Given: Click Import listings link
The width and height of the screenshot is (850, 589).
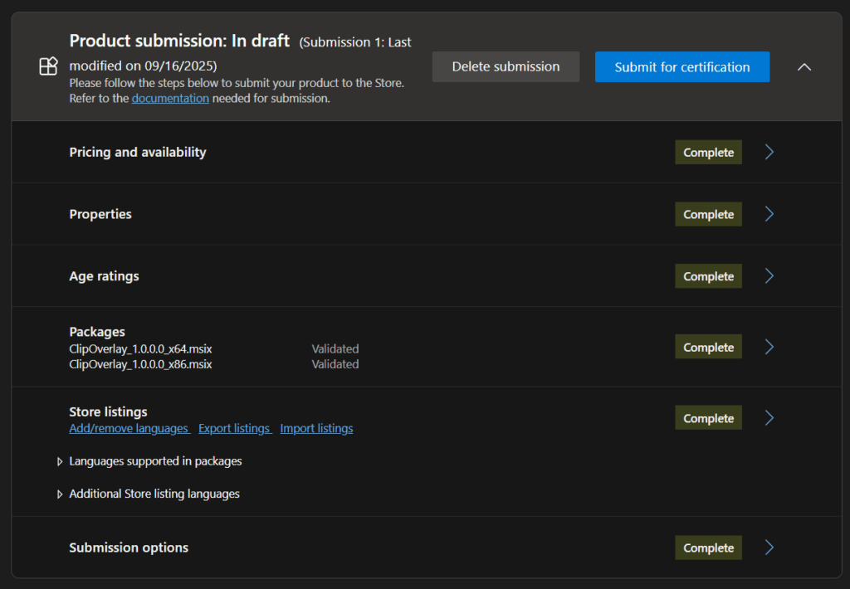Looking at the screenshot, I should click(x=316, y=428).
